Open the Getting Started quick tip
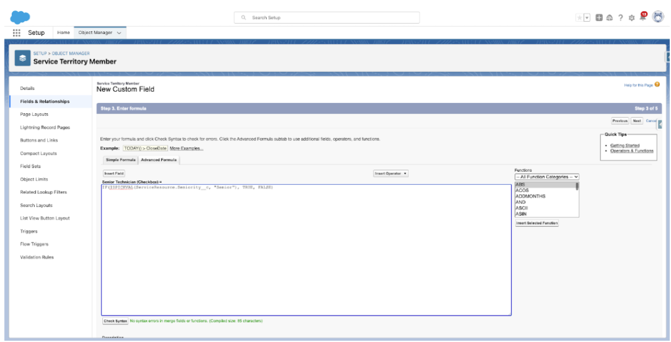The height and width of the screenshot is (342, 671). pos(624,145)
